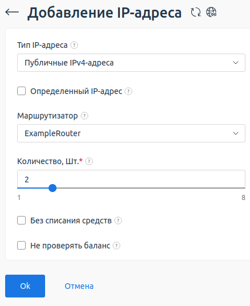Click the chevron arrow in the Тип IP-адреса field
Viewport: 250px width, 306px height.
[x=236, y=63]
